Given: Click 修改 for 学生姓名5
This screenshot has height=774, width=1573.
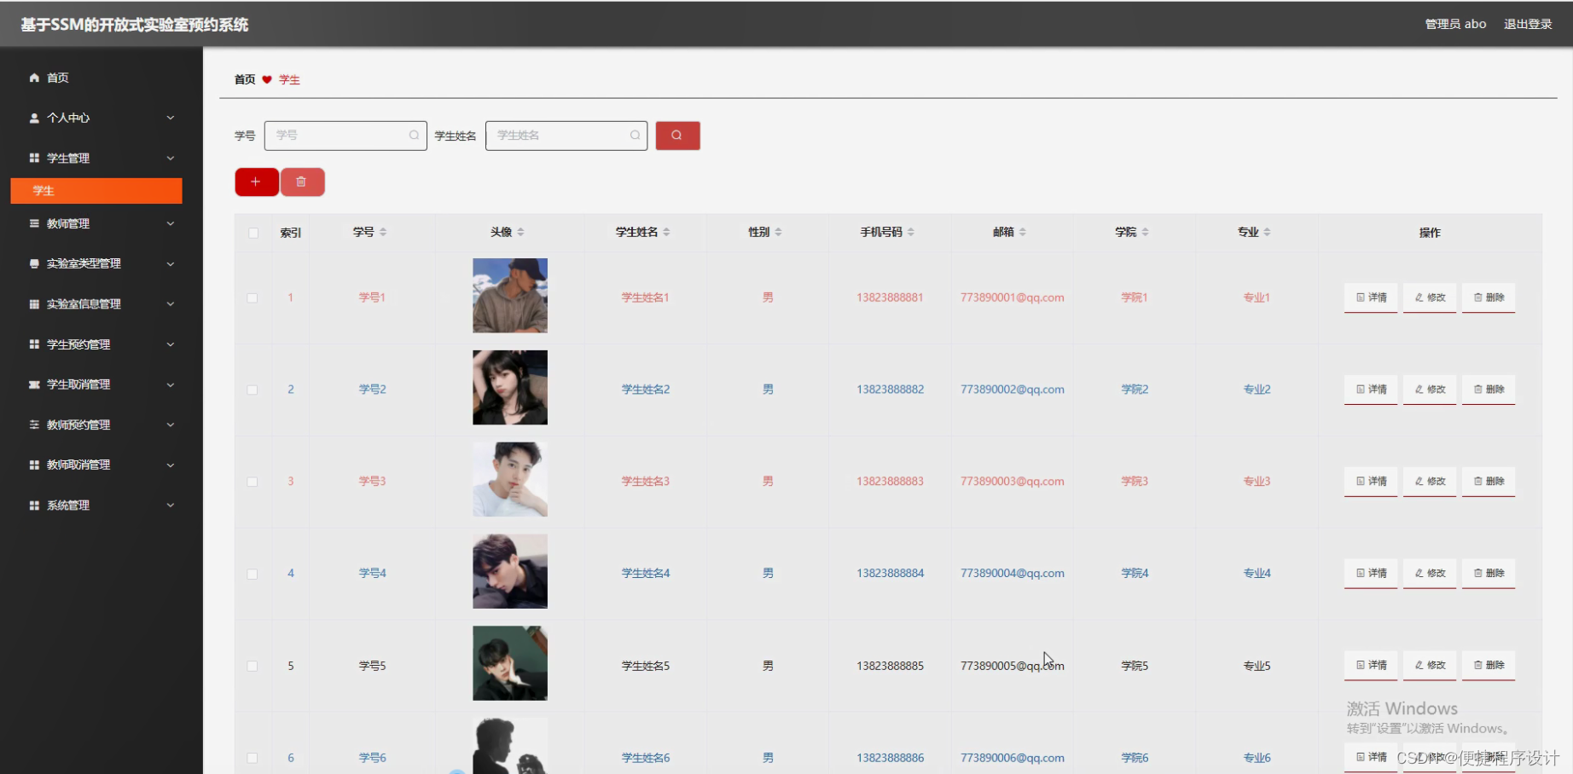Looking at the screenshot, I should 1430,666.
